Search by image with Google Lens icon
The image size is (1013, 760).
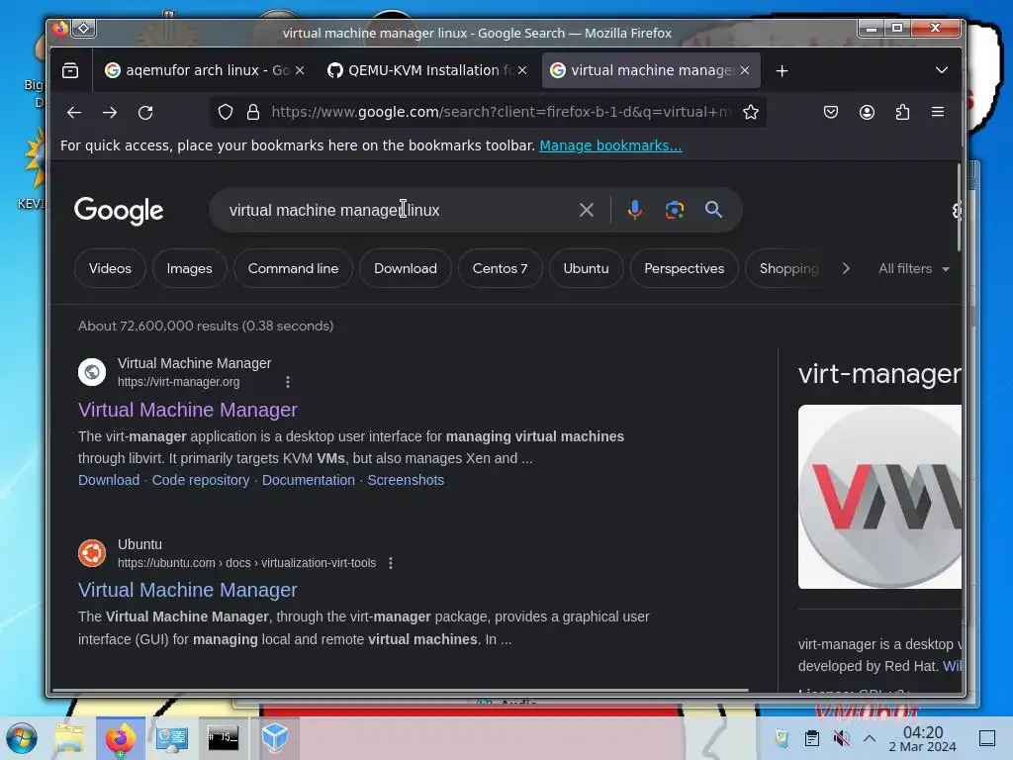[675, 210]
